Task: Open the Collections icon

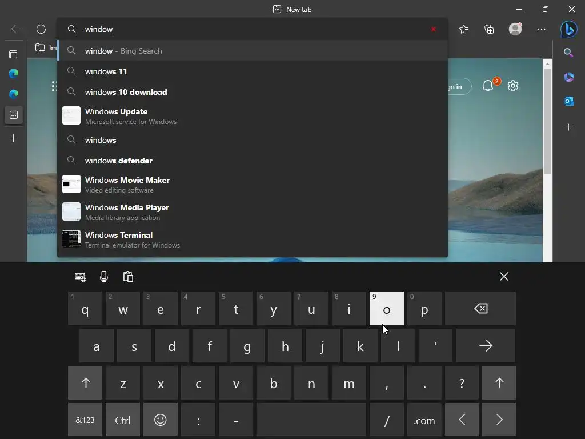Action: point(489,29)
